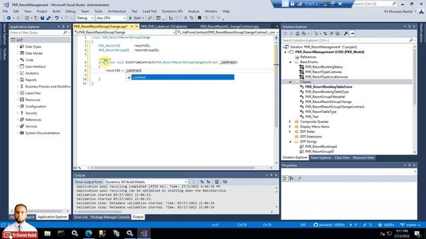The width and height of the screenshot is (426, 239).
Task: Open the Dynamics 365 menu
Action: [x=172, y=11]
